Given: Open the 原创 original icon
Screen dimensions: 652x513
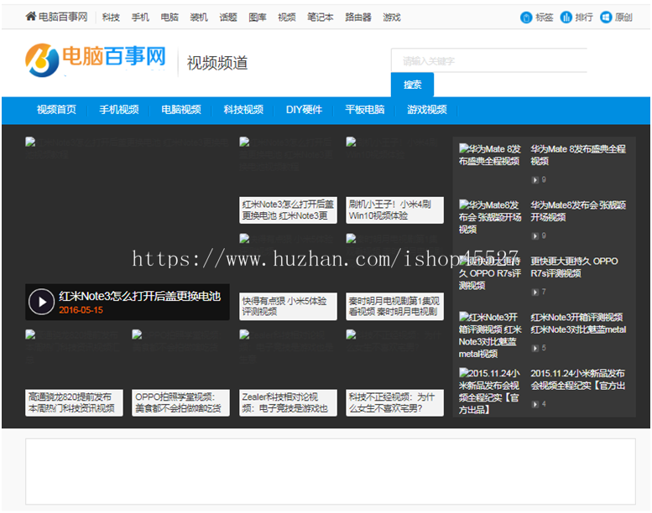Looking at the screenshot, I should (606, 18).
